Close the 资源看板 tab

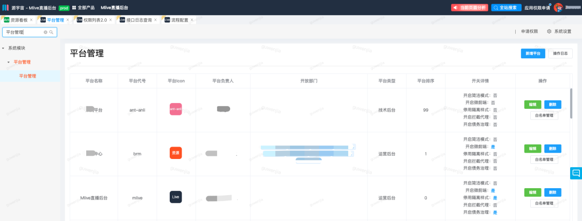click(x=31, y=20)
